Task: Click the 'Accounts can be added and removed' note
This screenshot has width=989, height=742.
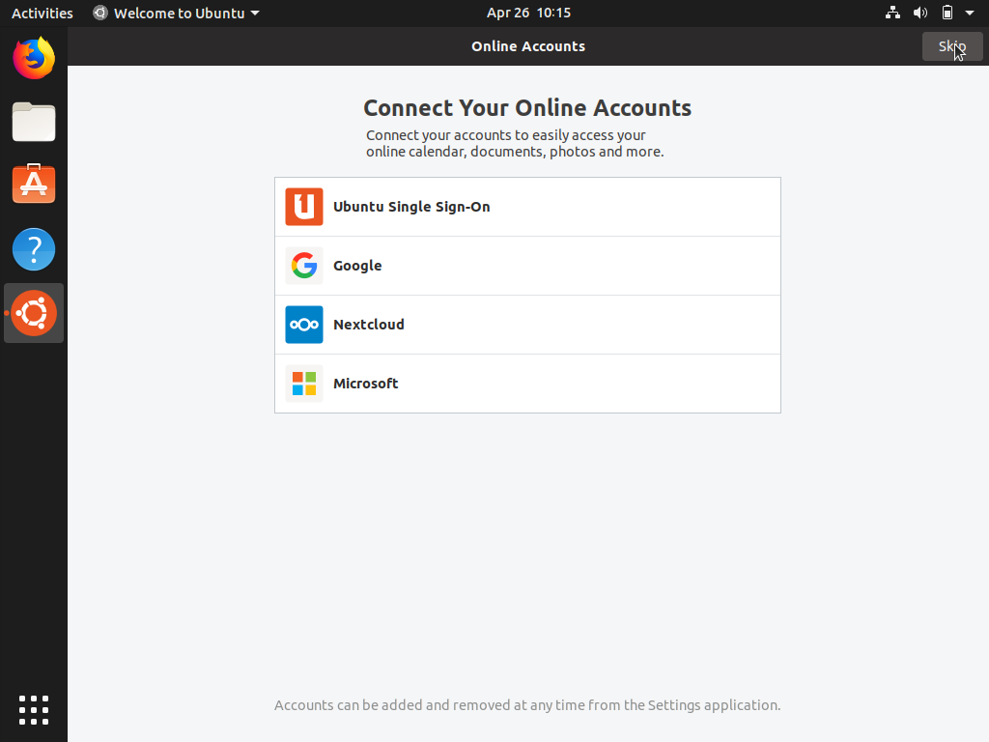Action: pos(527,704)
